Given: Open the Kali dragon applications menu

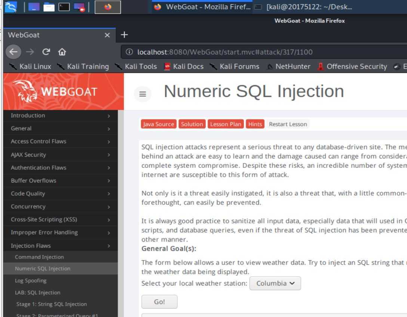Looking at the screenshot, I should pyautogui.click(x=10, y=7).
